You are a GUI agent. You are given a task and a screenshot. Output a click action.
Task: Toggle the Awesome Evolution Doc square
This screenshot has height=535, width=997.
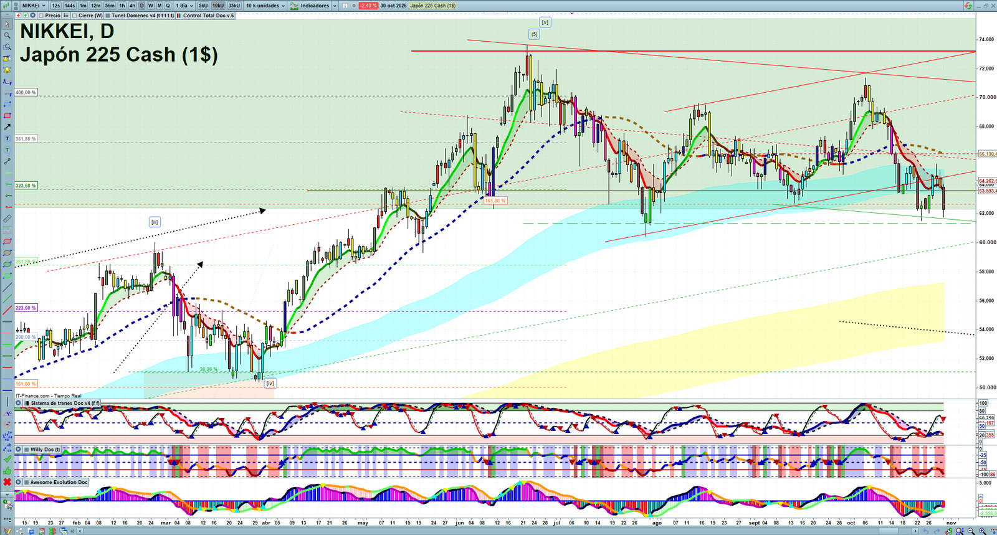coord(27,482)
